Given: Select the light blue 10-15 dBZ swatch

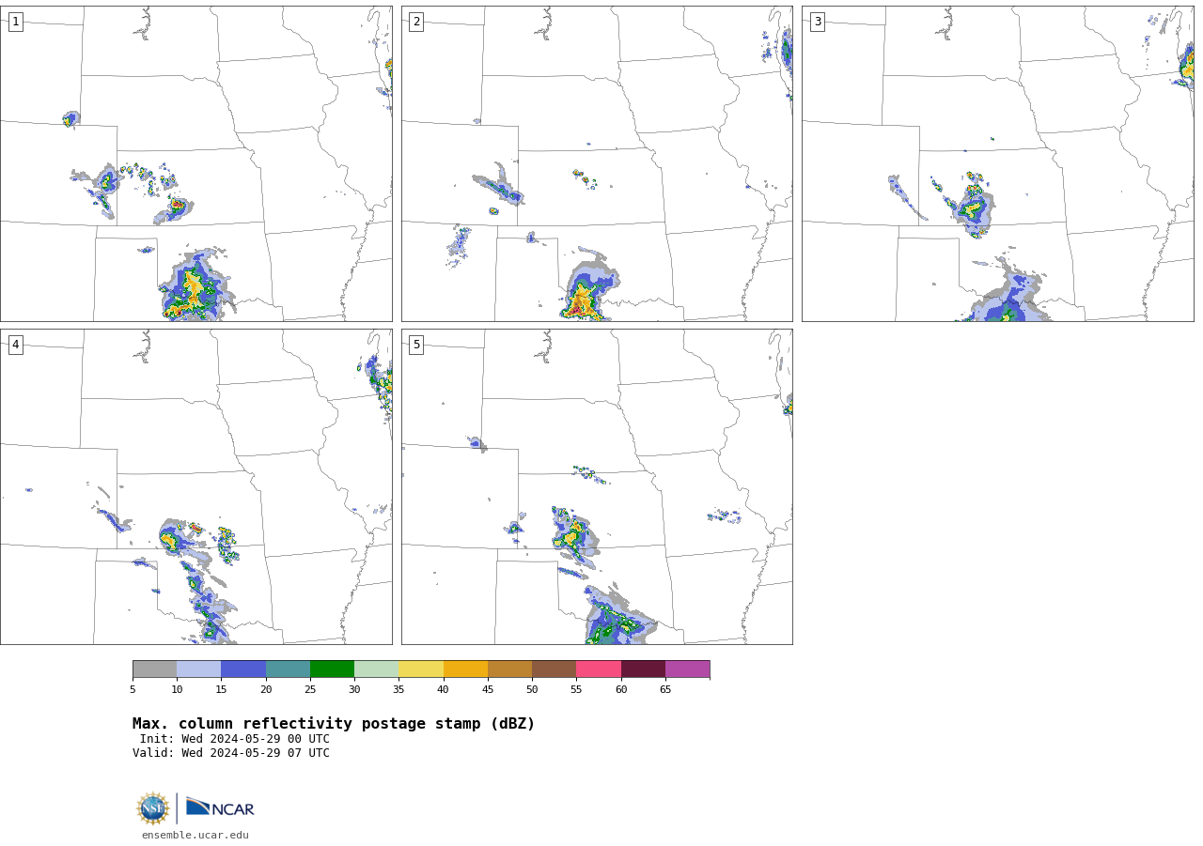Looking at the screenshot, I should coord(198,669).
